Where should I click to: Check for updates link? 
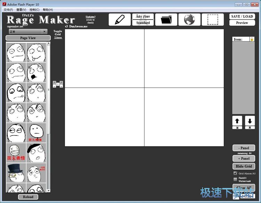coord(90,19)
